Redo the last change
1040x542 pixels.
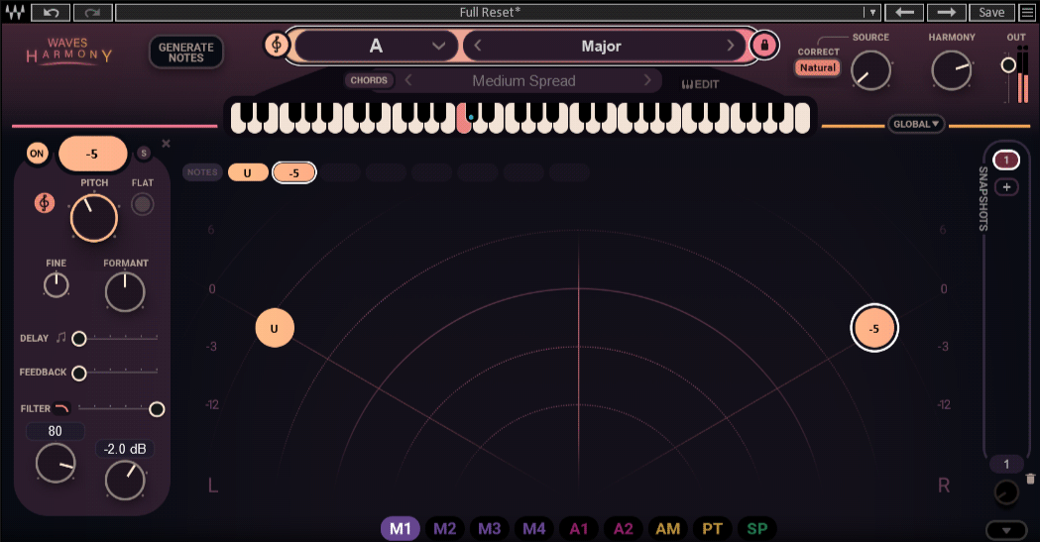pos(92,12)
